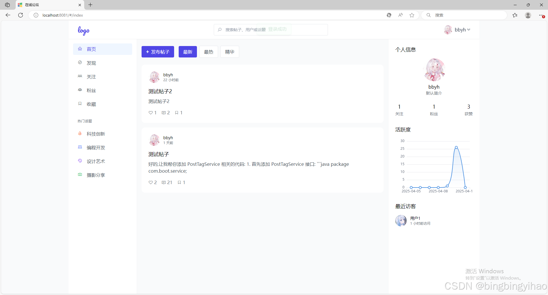The height and width of the screenshot is (295, 548).
Task: Click the 摄影分享 camera icon
Action: click(x=80, y=174)
